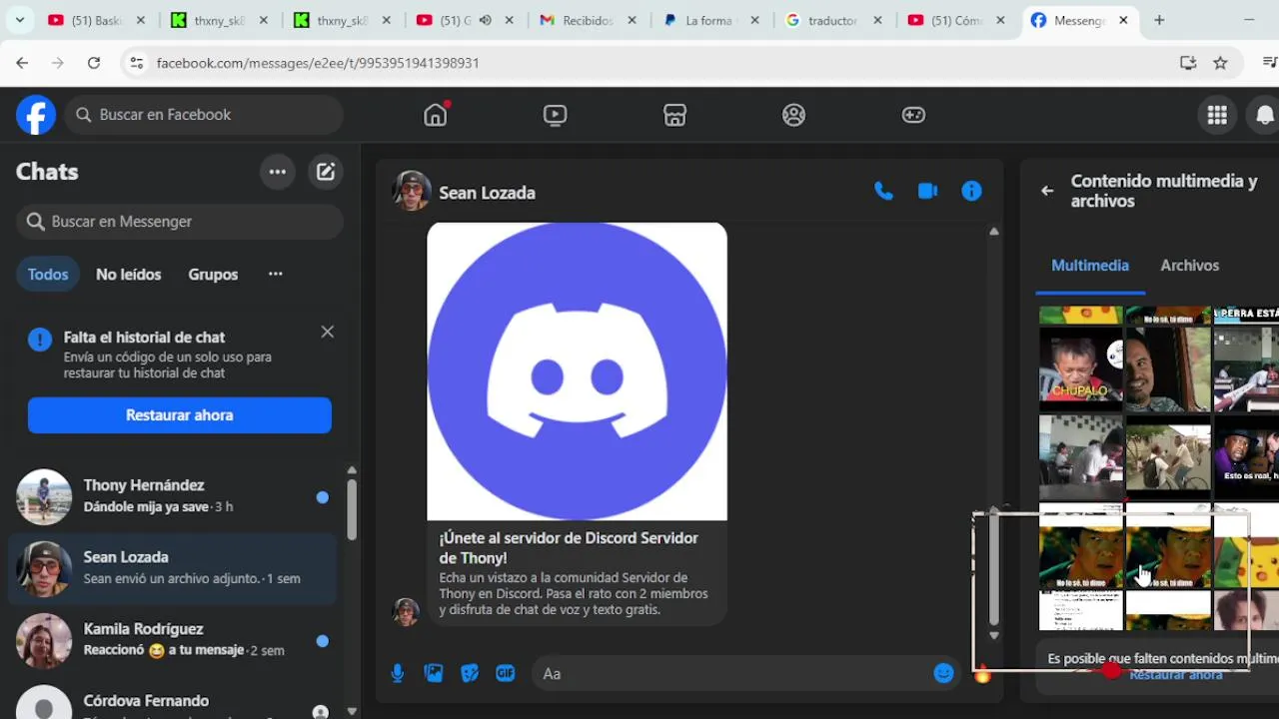Click the browser back arrow

tap(22, 63)
